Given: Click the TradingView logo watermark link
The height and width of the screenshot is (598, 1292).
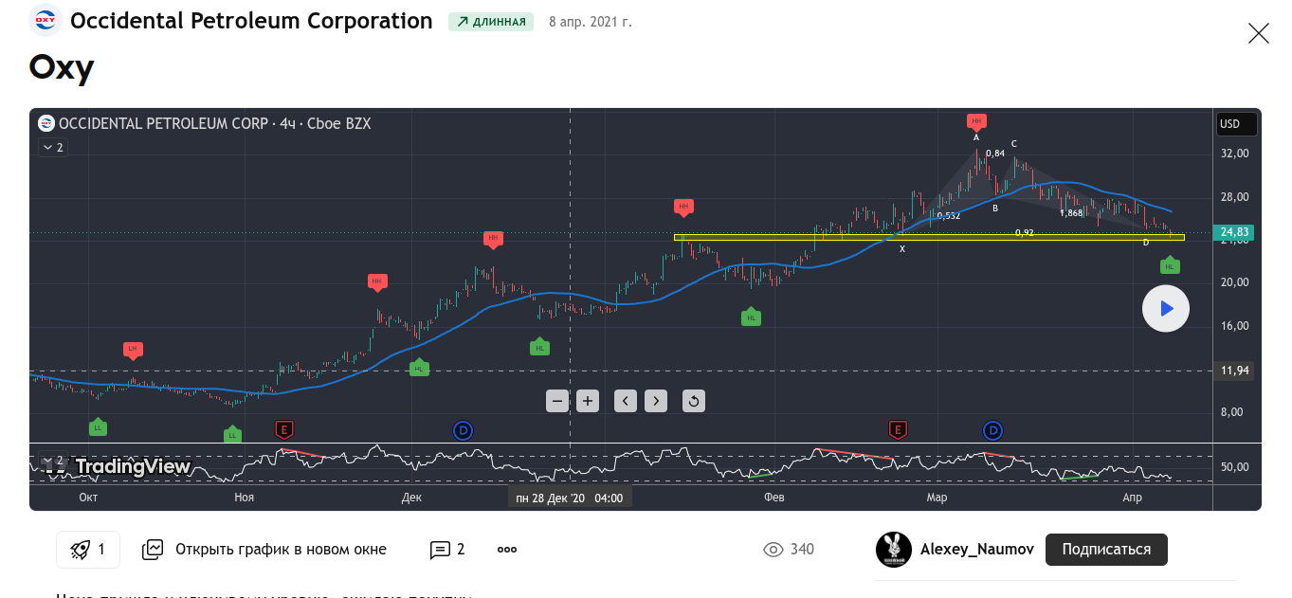Looking at the screenshot, I should [118, 466].
